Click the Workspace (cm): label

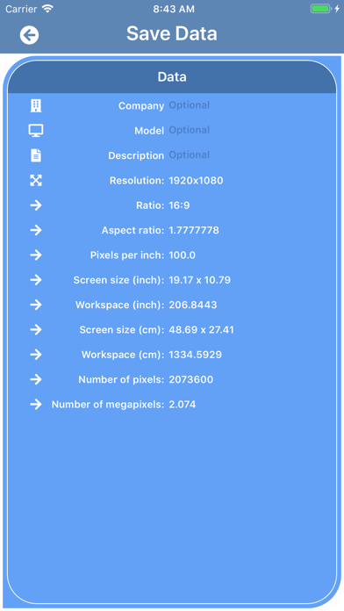[123, 355]
